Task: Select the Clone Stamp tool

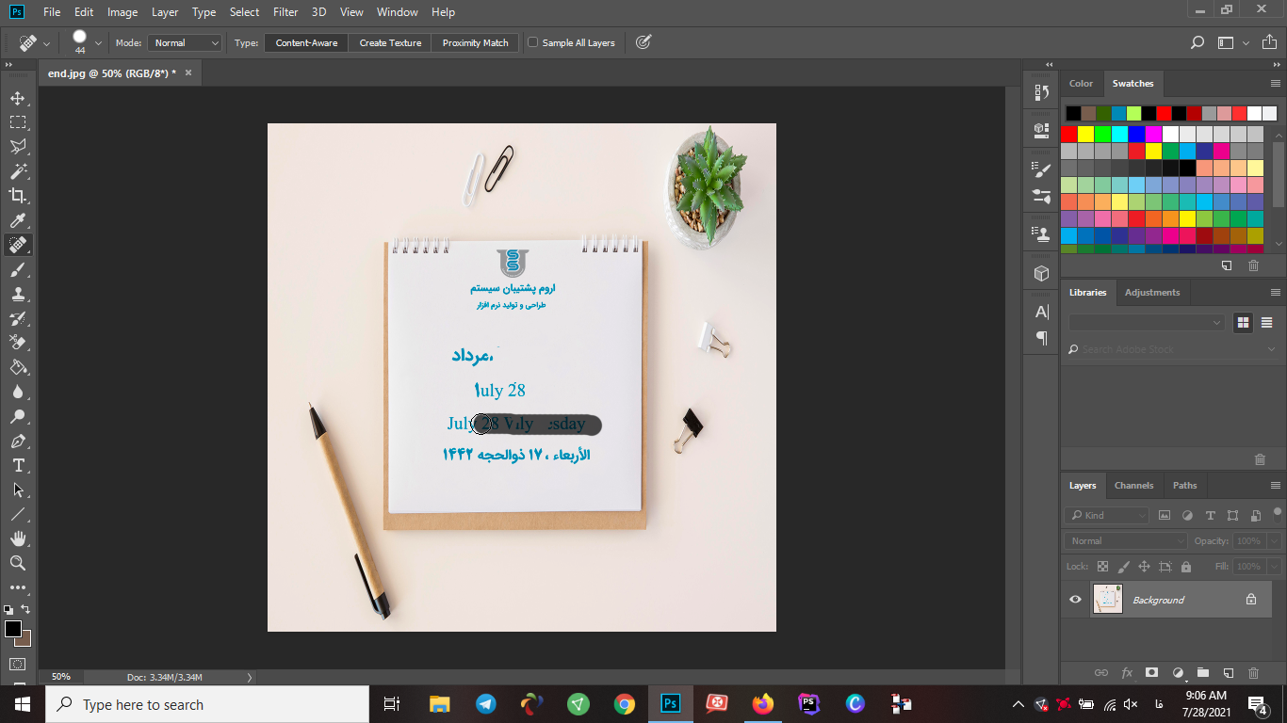Action: point(17,294)
